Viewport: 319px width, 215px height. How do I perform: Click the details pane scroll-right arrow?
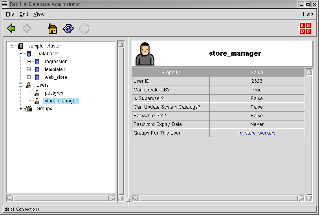point(301,198)
